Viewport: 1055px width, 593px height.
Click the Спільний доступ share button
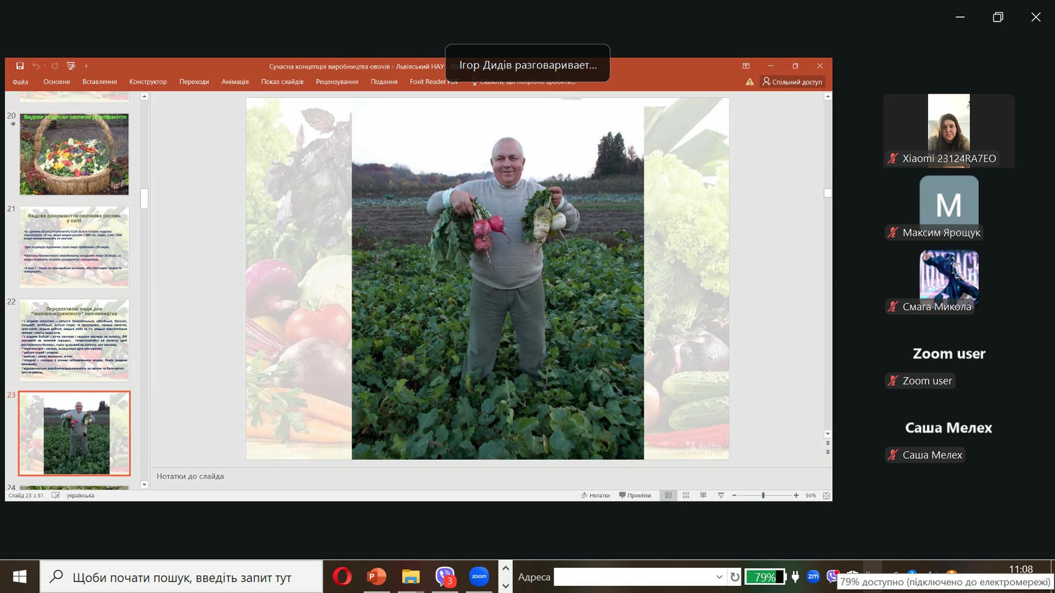click(792, 82)
